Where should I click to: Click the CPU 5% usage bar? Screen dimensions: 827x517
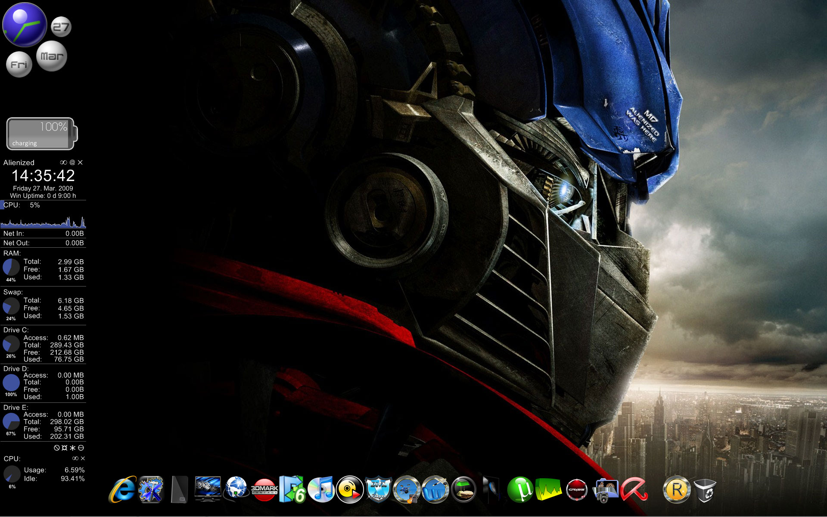click(x=43, y=205)
